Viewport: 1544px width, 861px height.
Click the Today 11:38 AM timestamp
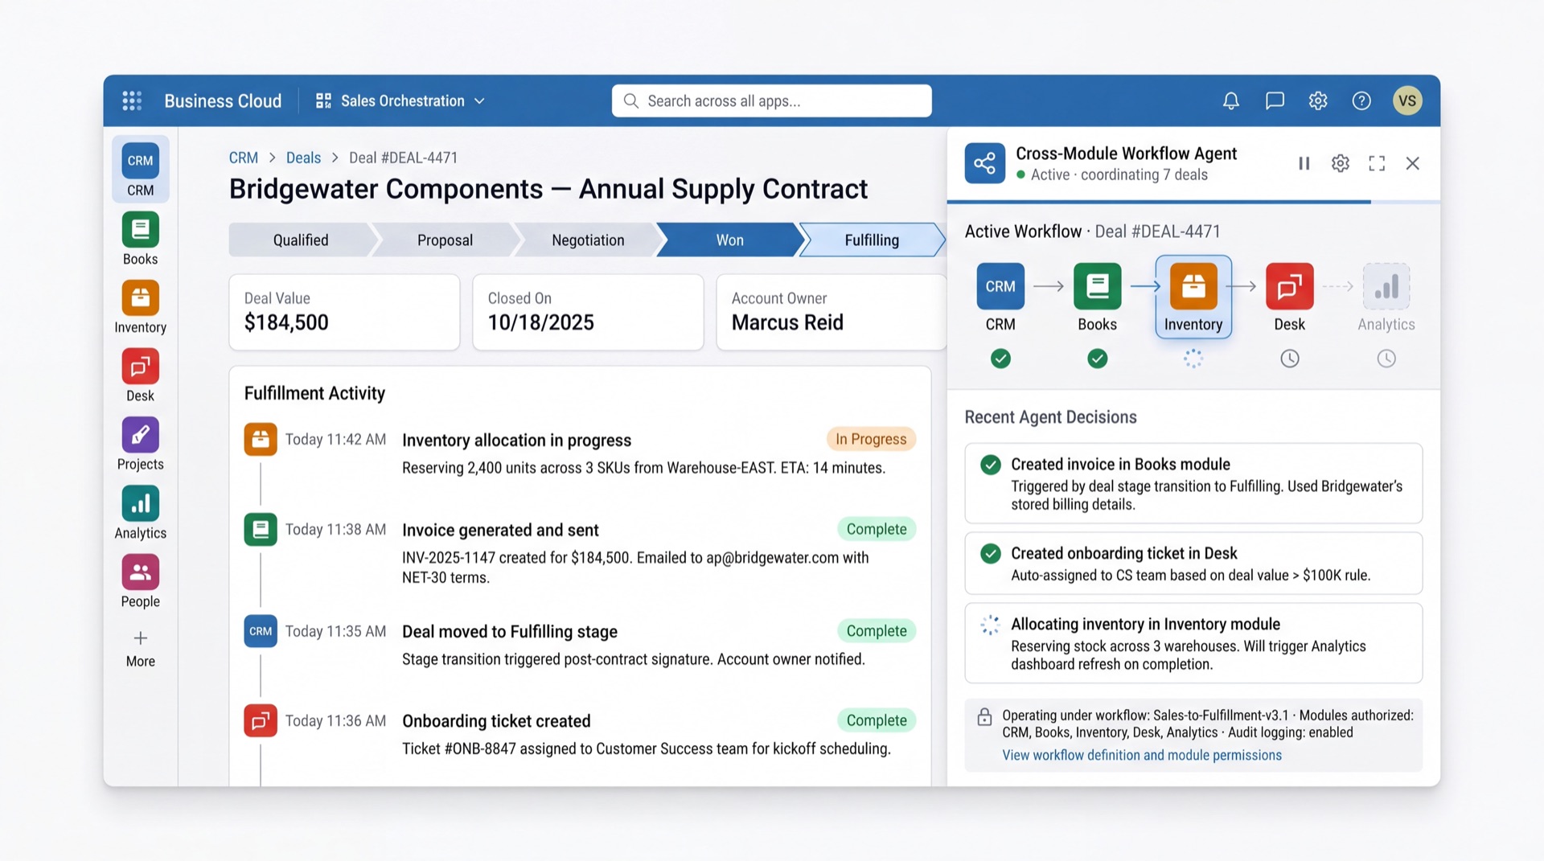pyautogui.click(x=335, y=529)
